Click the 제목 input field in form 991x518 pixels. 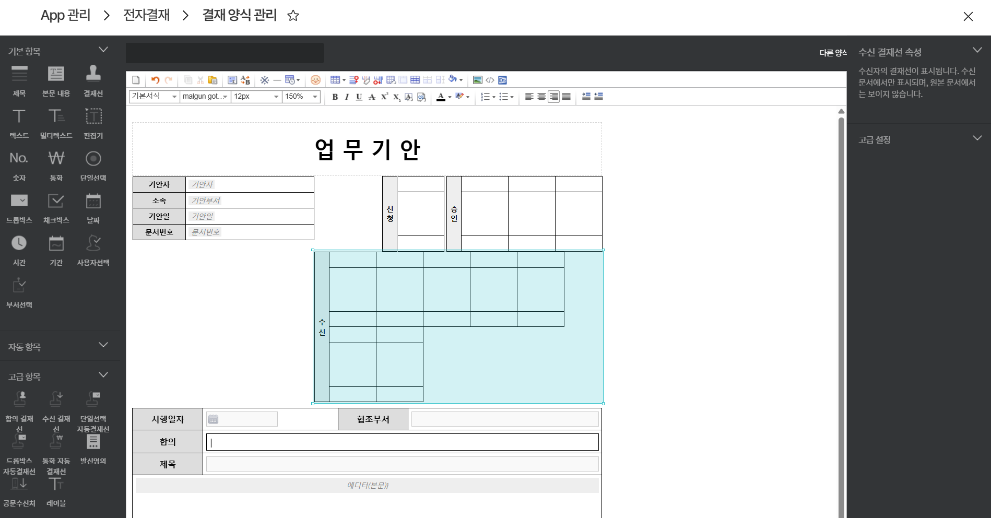(x=402, y=464)
